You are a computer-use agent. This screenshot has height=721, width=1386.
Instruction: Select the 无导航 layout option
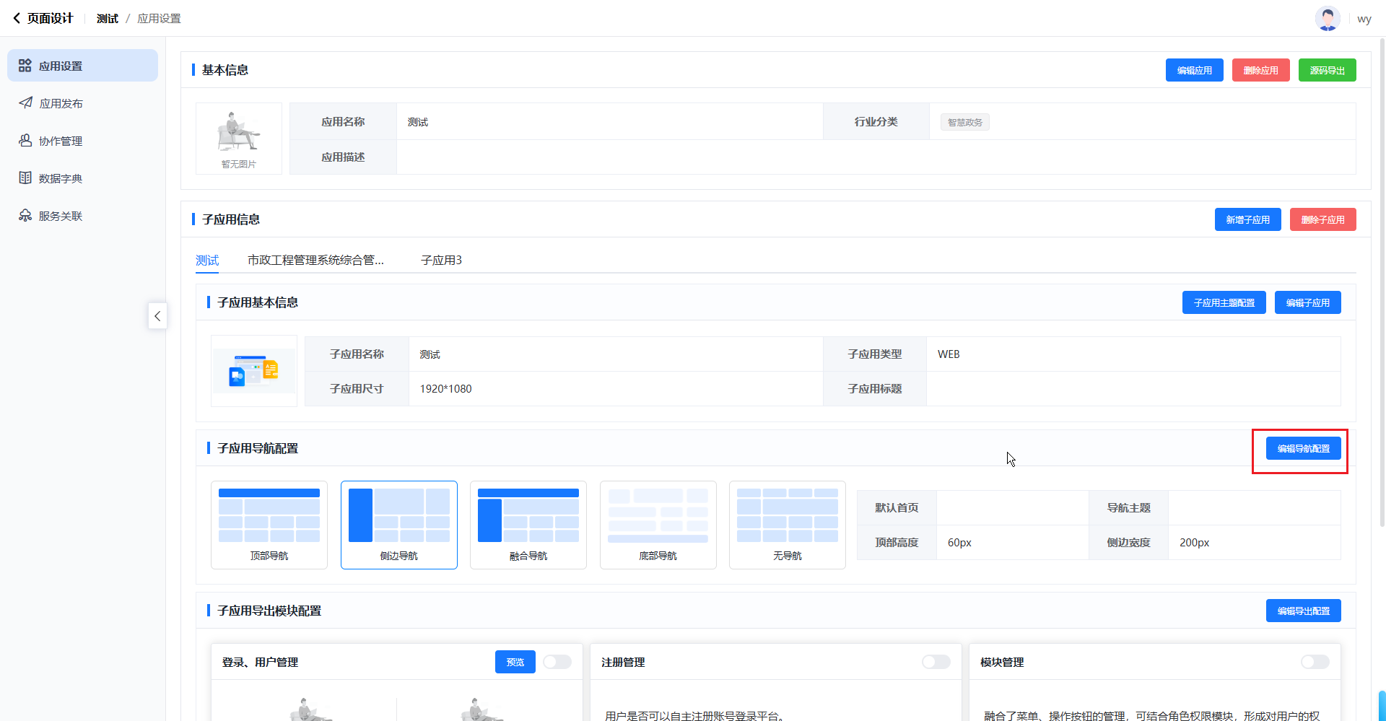pyautogui.click(x=787, y=525)
